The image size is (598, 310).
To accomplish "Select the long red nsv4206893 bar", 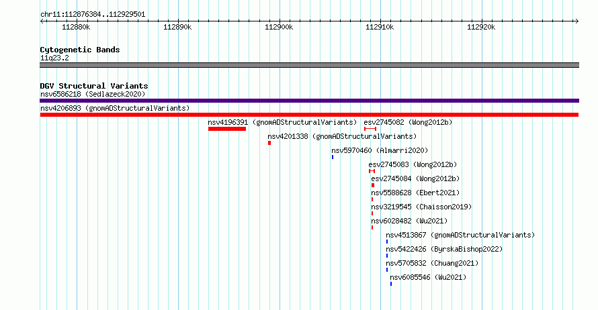I will click(309, 115).
